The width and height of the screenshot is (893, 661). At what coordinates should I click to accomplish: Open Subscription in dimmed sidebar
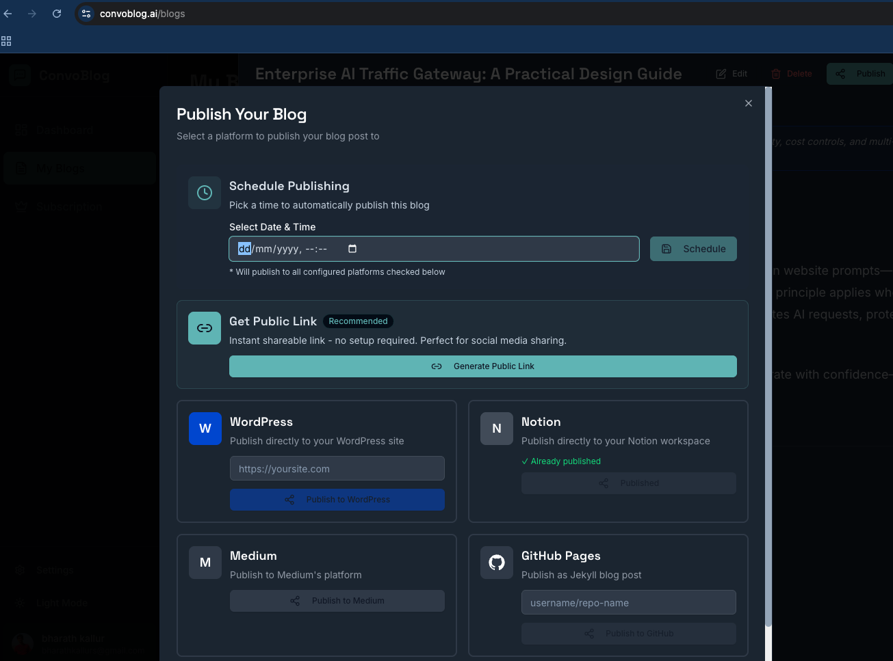pyautogui.click(x=79, y=206)
